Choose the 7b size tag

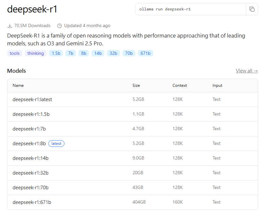pyautogui.click(x=71, y=53)
